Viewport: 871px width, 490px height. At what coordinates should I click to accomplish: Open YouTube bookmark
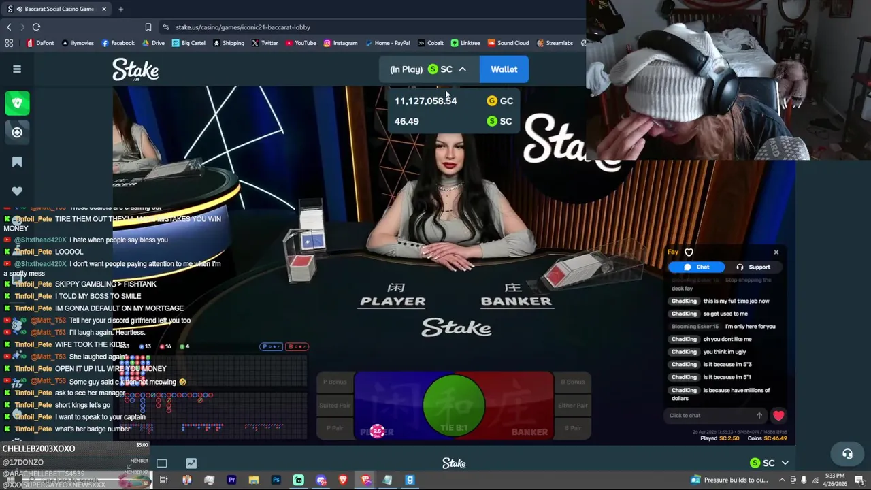tap(301, 43)
